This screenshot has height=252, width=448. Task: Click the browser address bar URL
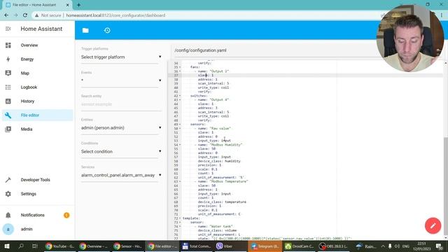tap(115, 15)
